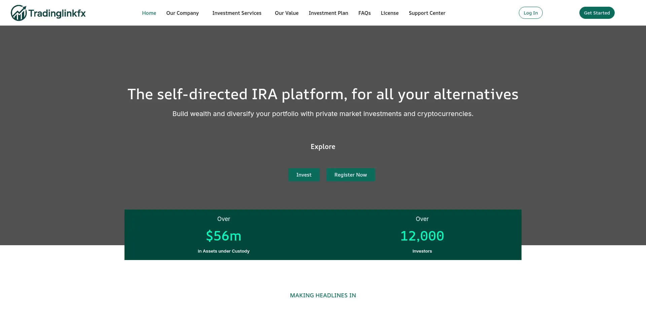
Task: Click the 12,000 investors figure
Action: point(422,236)
